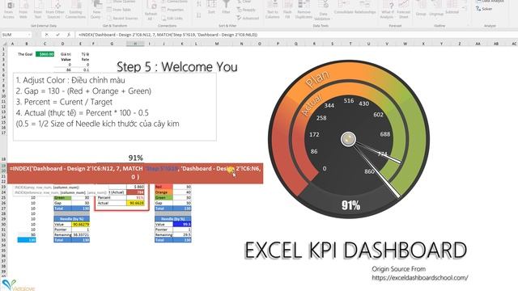The width and height of the screenshot is (518, 291).
Task: Select column H header
Action: click(135, 43)
